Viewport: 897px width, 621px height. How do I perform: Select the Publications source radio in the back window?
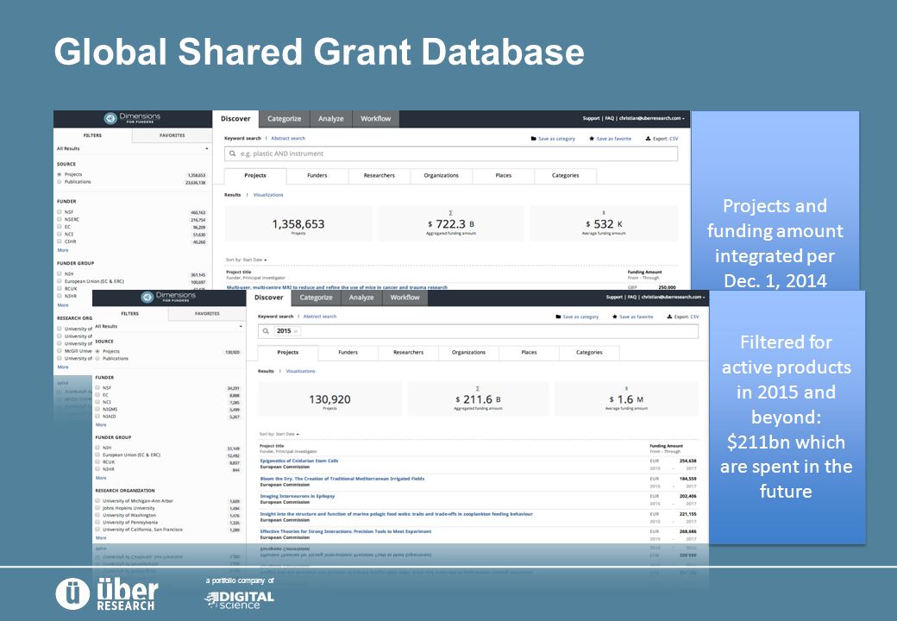point(60,182)
